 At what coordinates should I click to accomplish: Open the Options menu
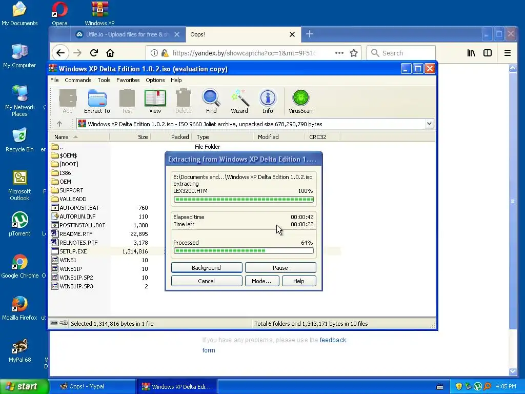point(155,80)
